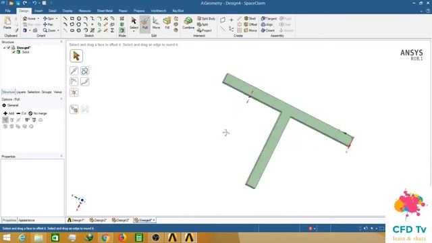Pin the Properties panel

click(61, 156)
